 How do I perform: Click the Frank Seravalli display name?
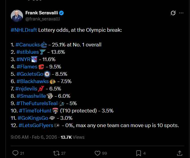42,13
